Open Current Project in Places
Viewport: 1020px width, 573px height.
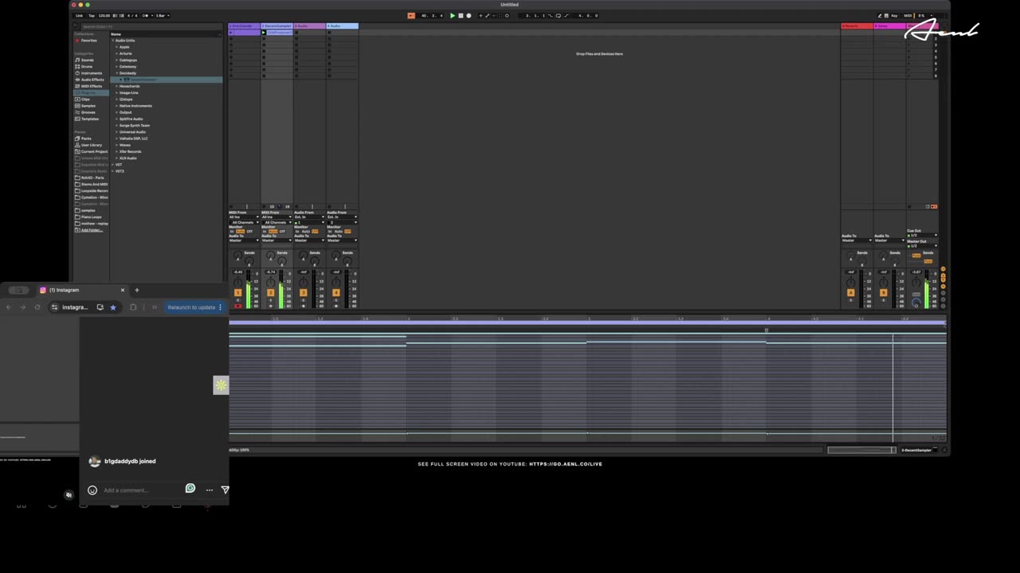coord(93,151)
